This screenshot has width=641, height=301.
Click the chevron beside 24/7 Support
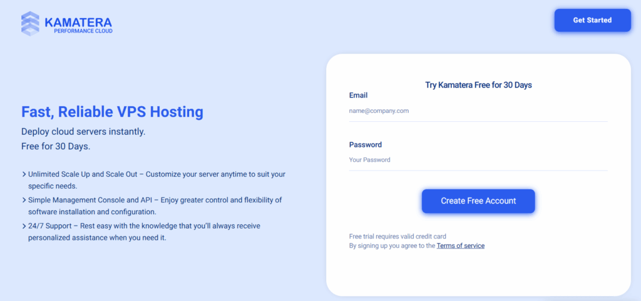point(24,225)
